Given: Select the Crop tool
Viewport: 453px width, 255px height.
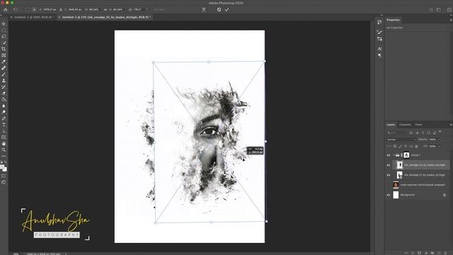Looking at the screenshot, I should [4, 49].
